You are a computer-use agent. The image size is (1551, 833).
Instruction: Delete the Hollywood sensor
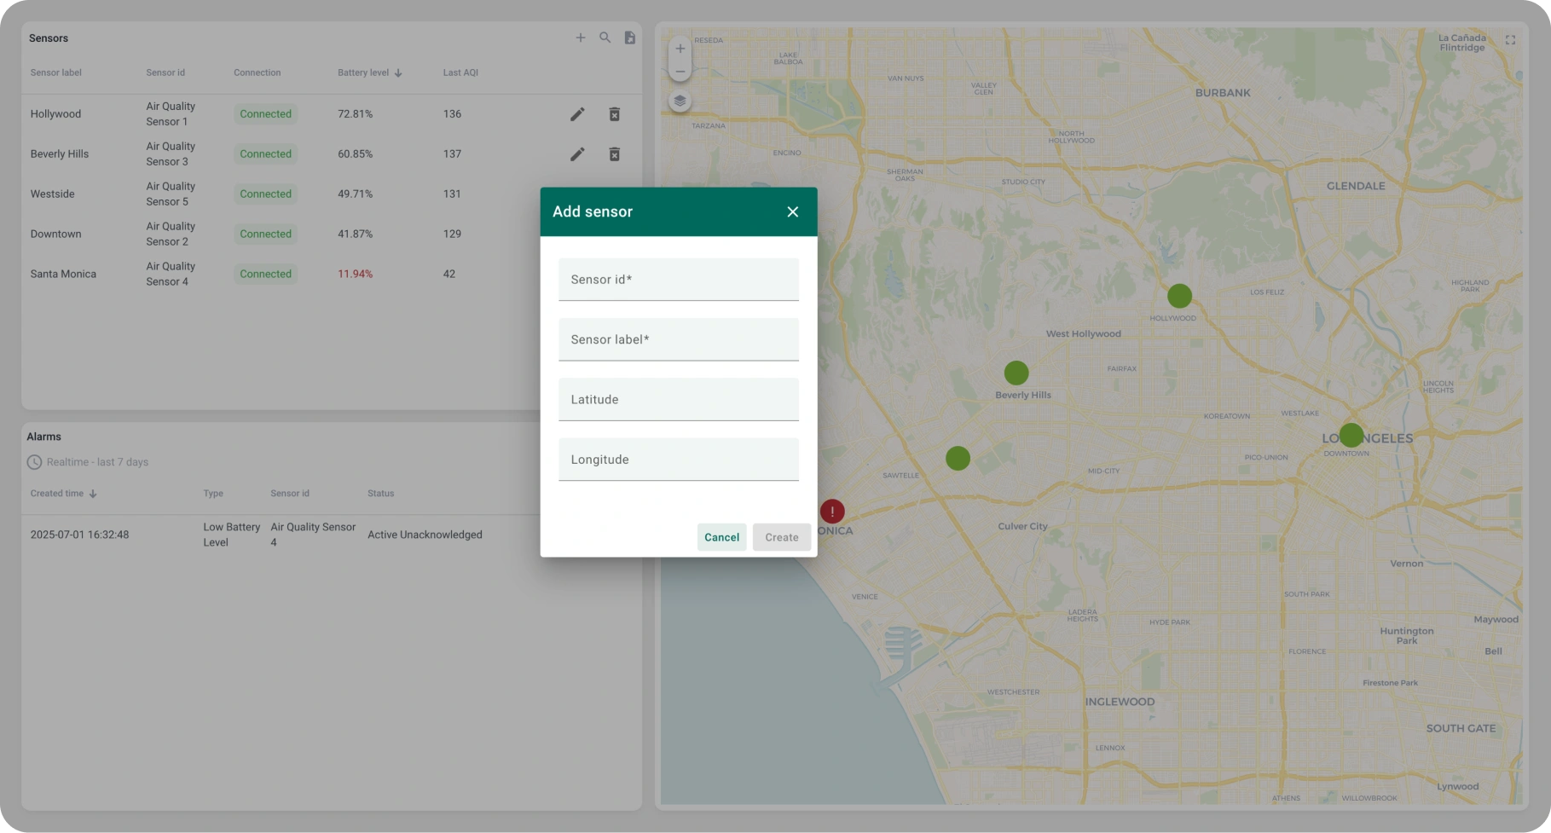click(614, 114)
